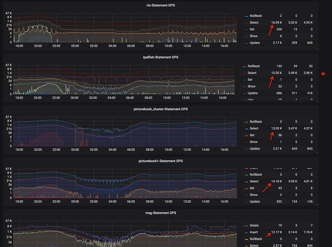The height and width of the screenshot is (247, 332).
Task: Toggle the Select series in picturebook_cluster legend
Action: (x=254, y=128)
